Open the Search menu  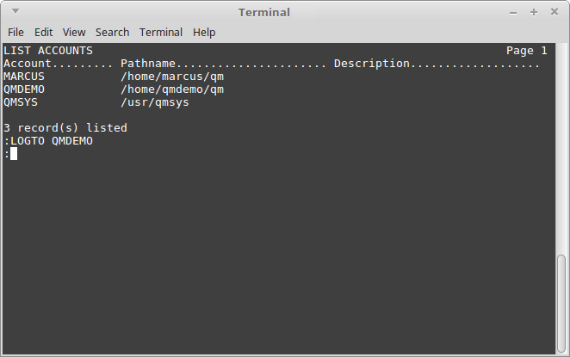point(112,33)
